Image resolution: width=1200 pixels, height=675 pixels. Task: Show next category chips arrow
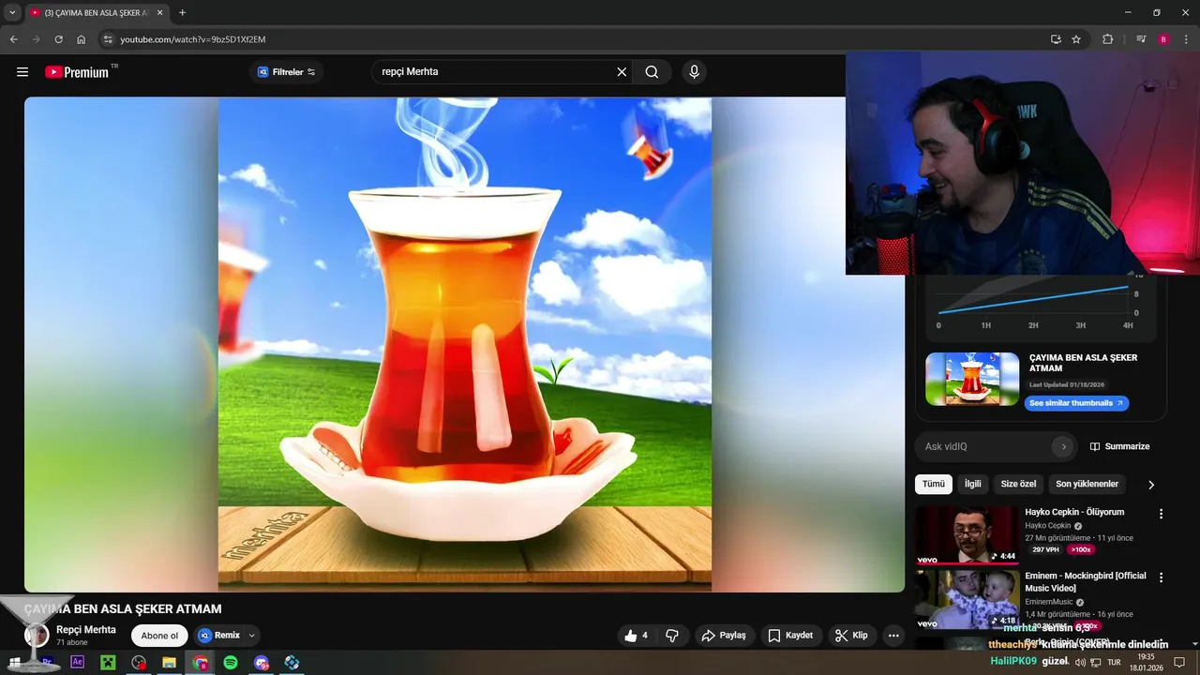tap(1151, 485)
